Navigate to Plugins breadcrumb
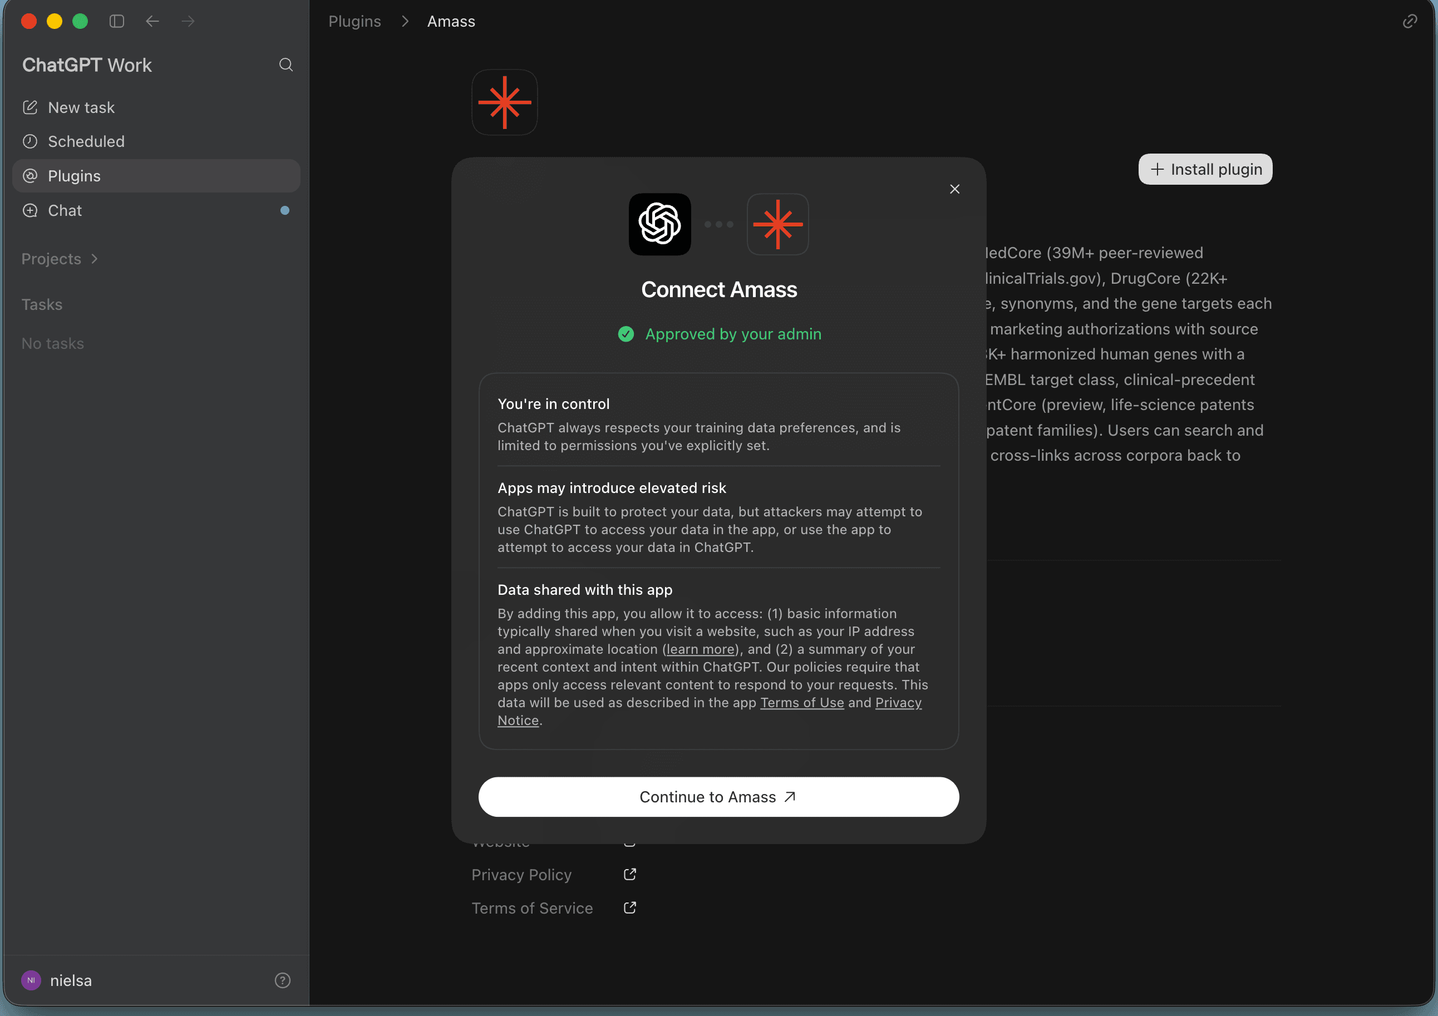This screenshot has height=1016, width=1438. pyautogui.click(x=354, y=21)
